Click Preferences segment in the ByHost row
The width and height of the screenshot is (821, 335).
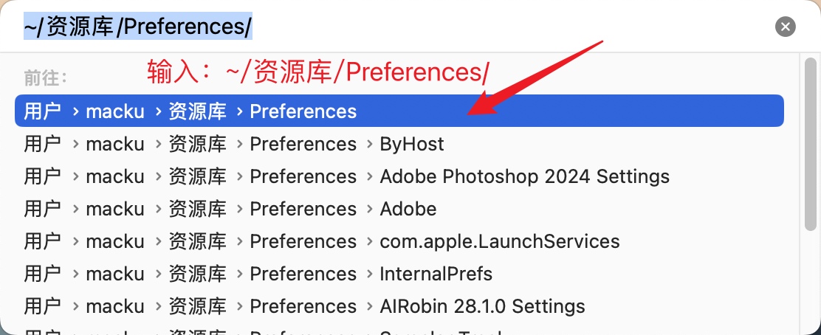(x=303, y=144)
